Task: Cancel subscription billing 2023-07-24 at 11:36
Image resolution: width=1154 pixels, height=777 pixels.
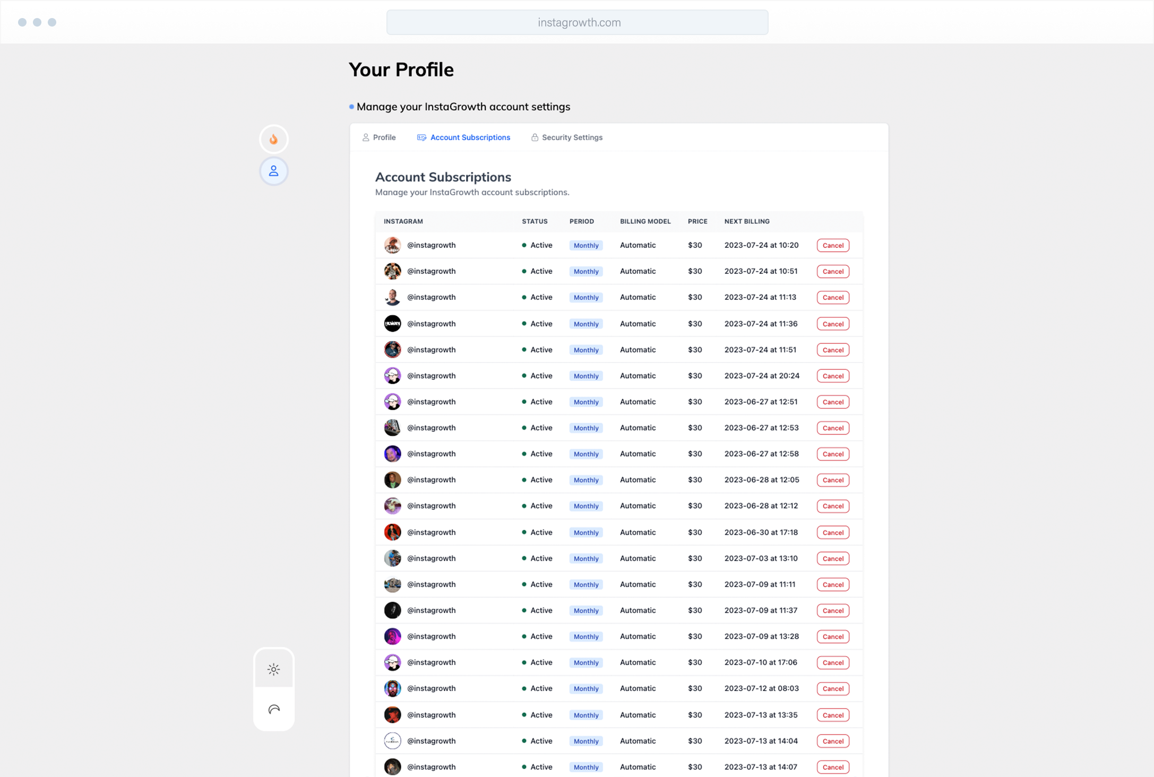Action: (x=833, y=324)
